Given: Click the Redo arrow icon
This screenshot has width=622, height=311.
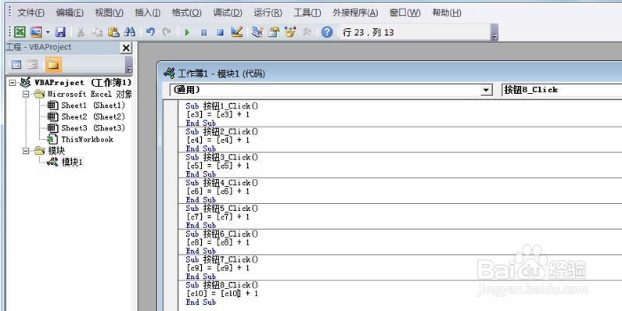Looking at the screenshot, I should (x=167, y=32).
